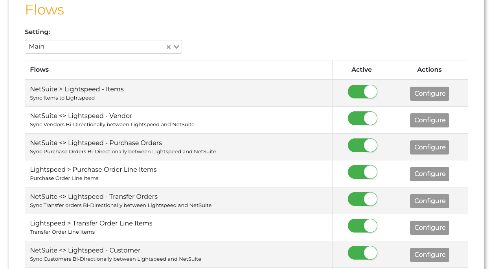489x269 pixels.
Task: Switch off Transfer Orders sync flow
Action: 362,199
